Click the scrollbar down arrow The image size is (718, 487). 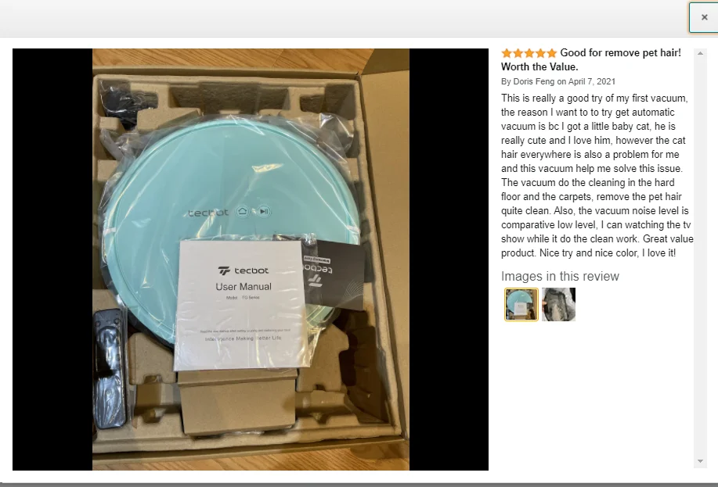coord(700,461)
